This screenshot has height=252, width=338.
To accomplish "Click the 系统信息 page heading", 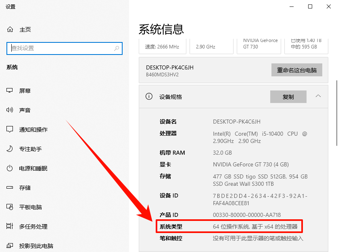I will point(161,29).
